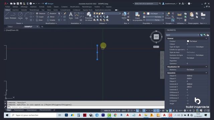Click the Couleur DuCalque swatch in Propriétés
Screen dimensions: 214x120
pyautogui.click(x=188, y=41)
